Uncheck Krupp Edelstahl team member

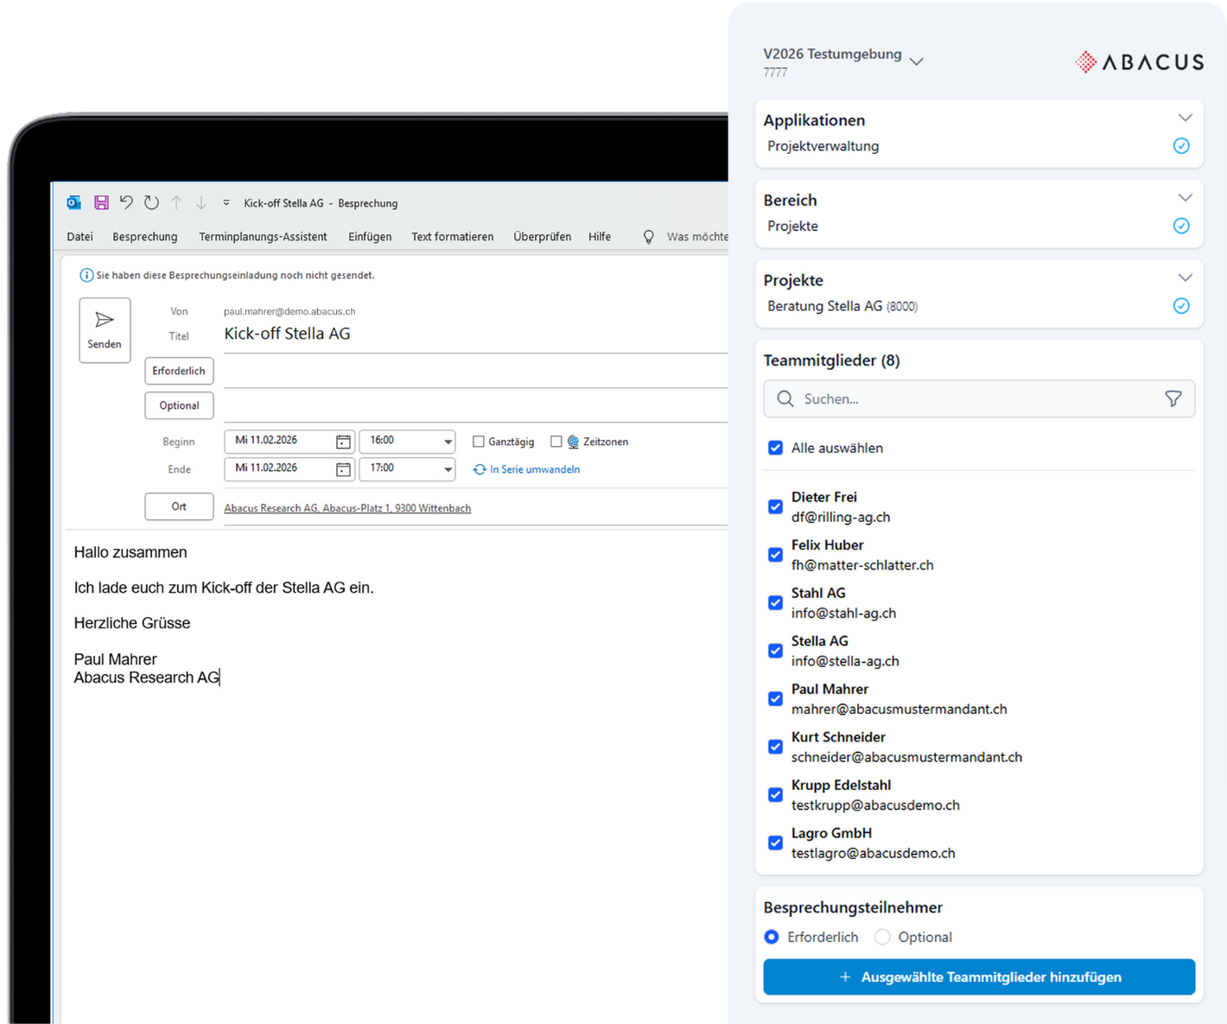coord(776,794)
